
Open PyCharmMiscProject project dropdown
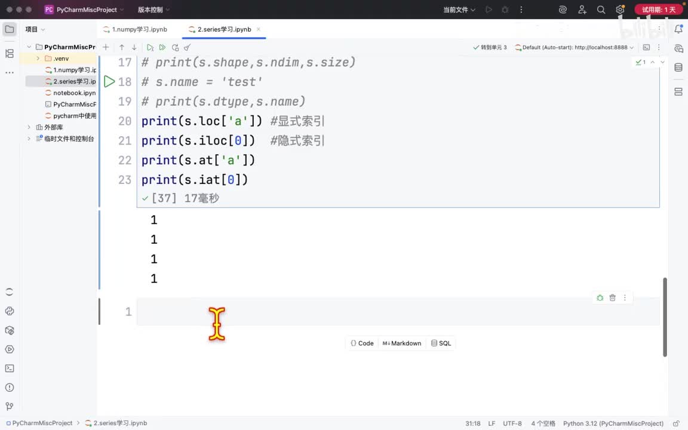[x=85, y=10]
